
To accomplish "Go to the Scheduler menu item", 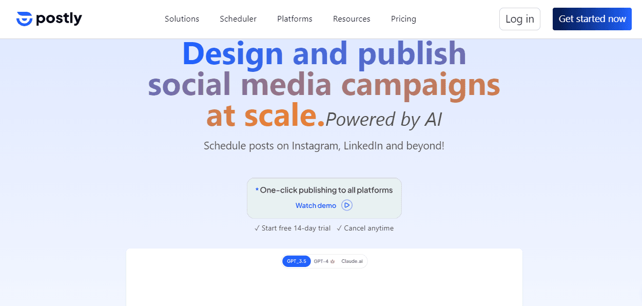I will [238, 19].
